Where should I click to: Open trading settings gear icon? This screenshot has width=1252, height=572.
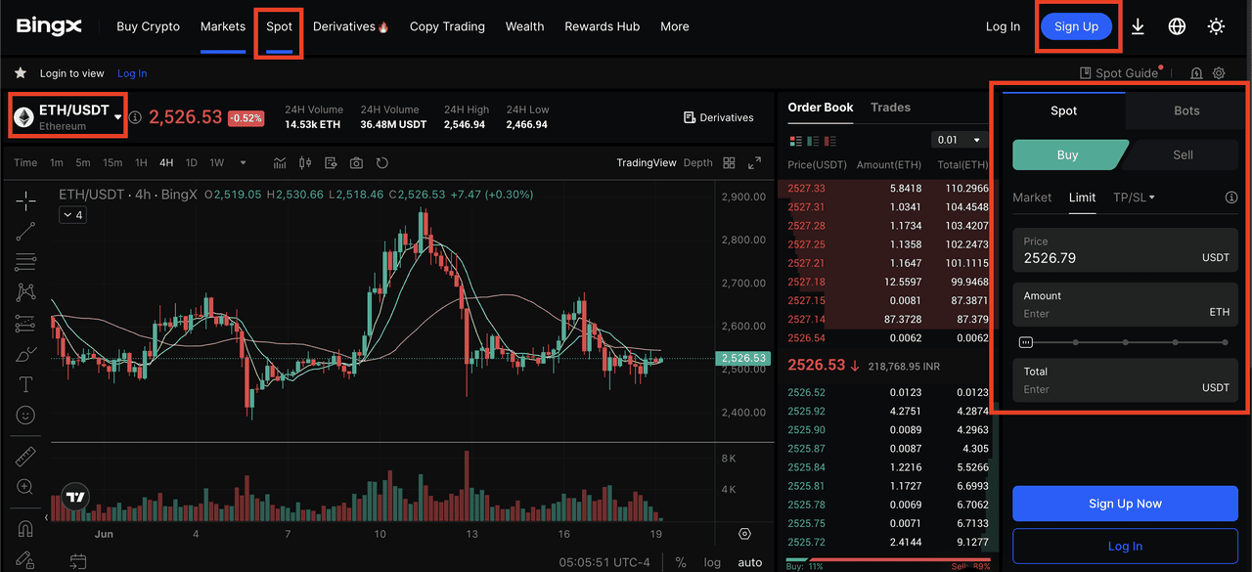[1219, 73]
